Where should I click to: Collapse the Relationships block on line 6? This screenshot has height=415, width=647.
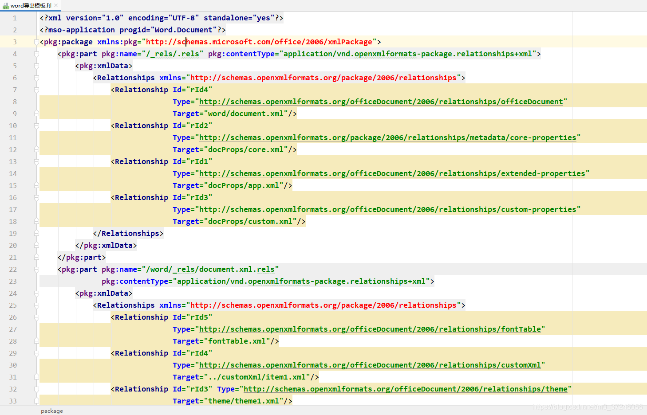coord(36,78)
